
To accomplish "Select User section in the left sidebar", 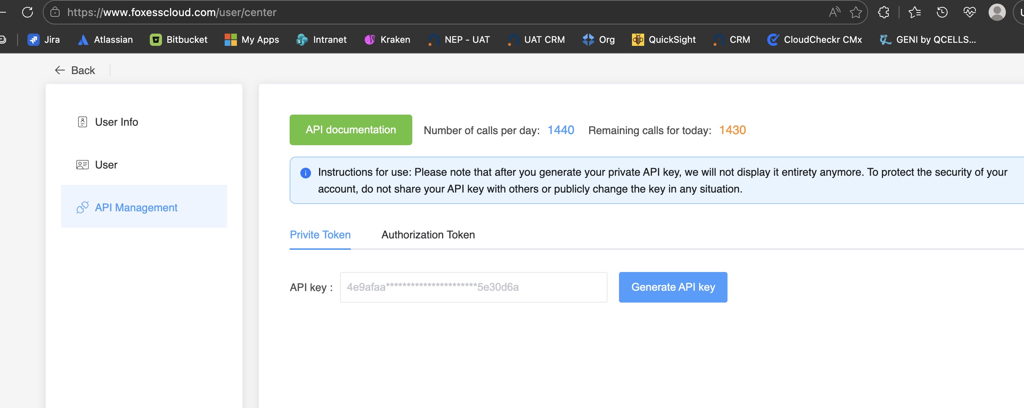I will click(106, 165).
